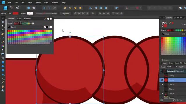Select the Pen tool

click(3, 34)
